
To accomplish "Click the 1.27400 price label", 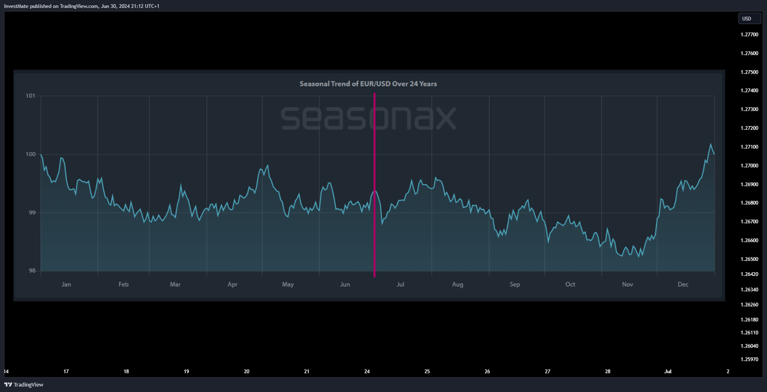I will pos(749,91).
